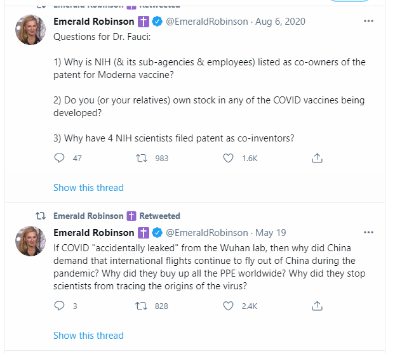Open more options on Aug 6 tweet

pos(368,22)
